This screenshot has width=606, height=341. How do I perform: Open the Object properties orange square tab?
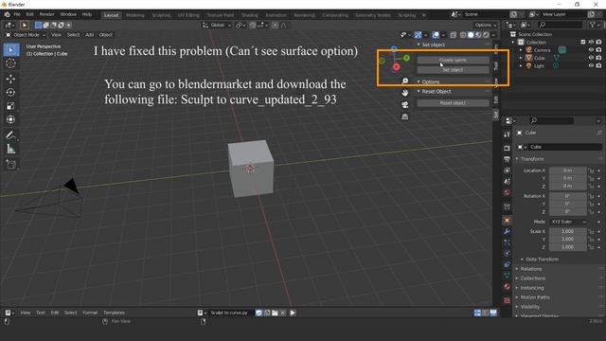[508, 220]
